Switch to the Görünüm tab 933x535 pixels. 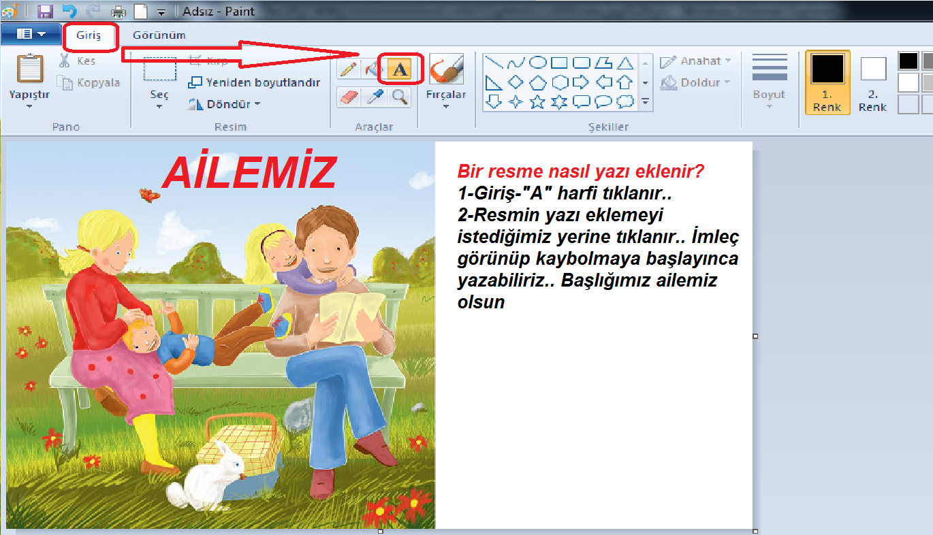point(159,35)
